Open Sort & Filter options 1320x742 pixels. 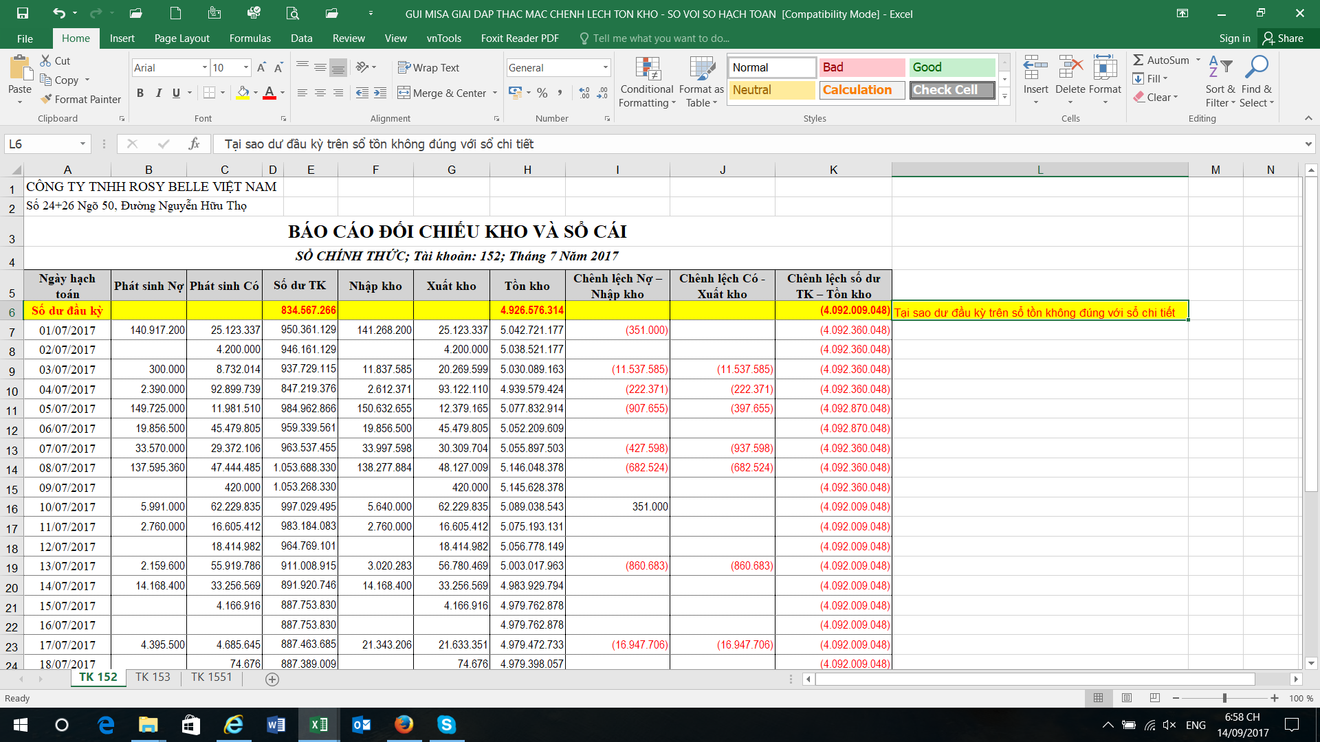tap(1220, 81)
